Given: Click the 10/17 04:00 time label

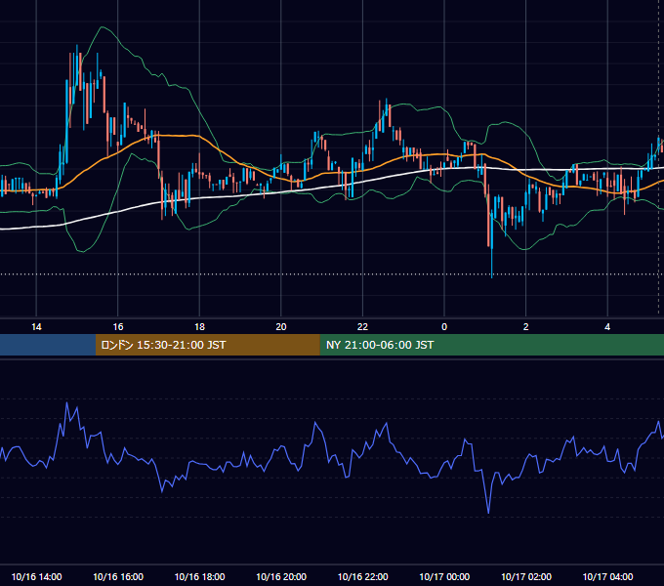Looking at the screenshot, I should click(x=607, y=576).
